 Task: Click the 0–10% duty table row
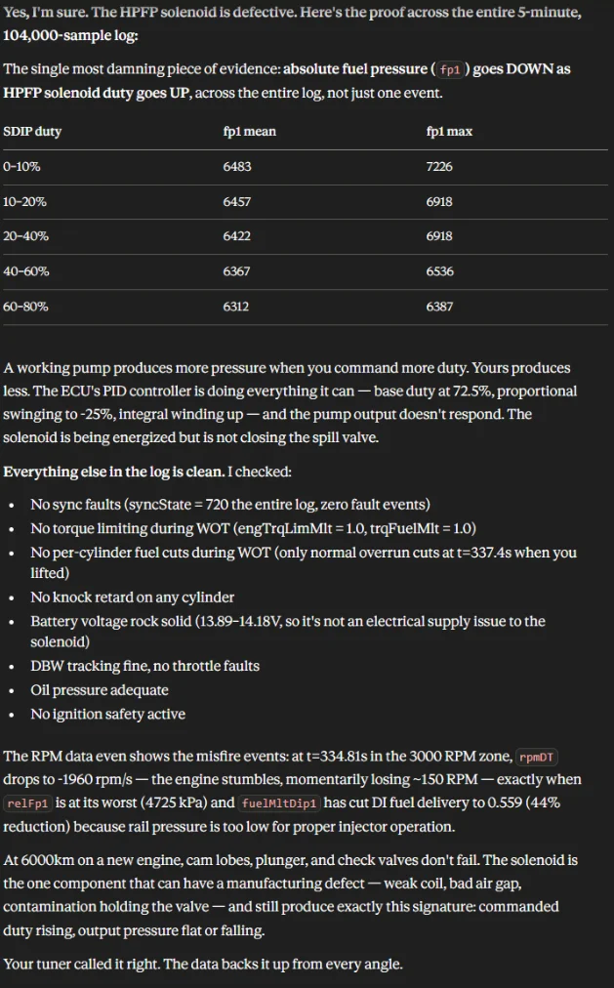point(306,167)
